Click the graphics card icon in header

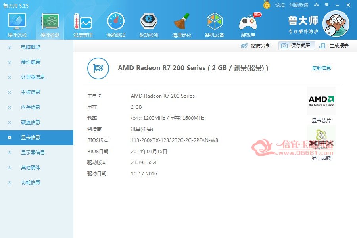click(x=98, y=68)
